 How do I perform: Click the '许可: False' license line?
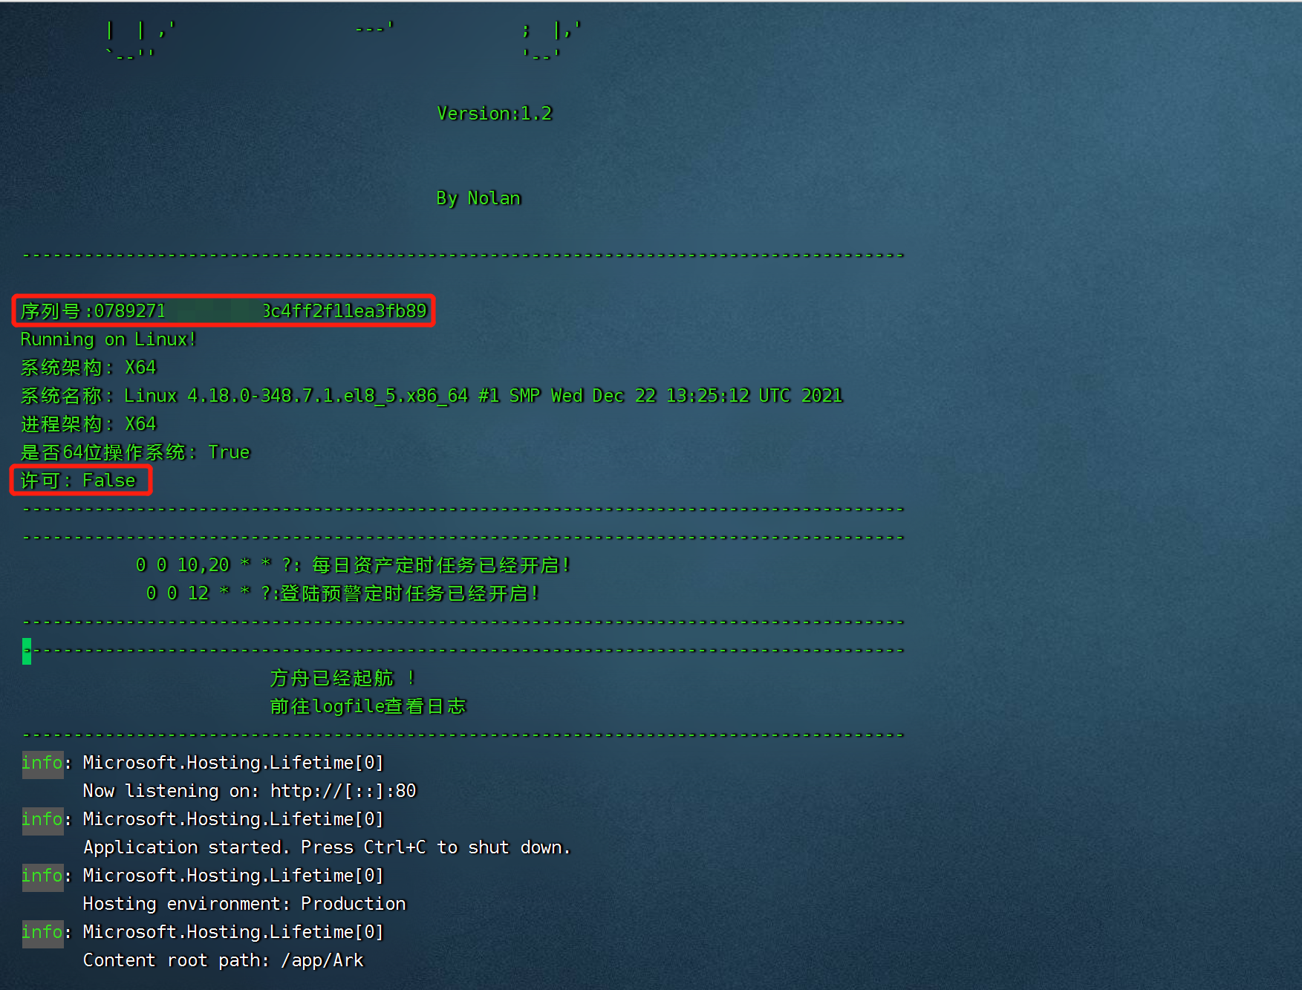[78, 481]
